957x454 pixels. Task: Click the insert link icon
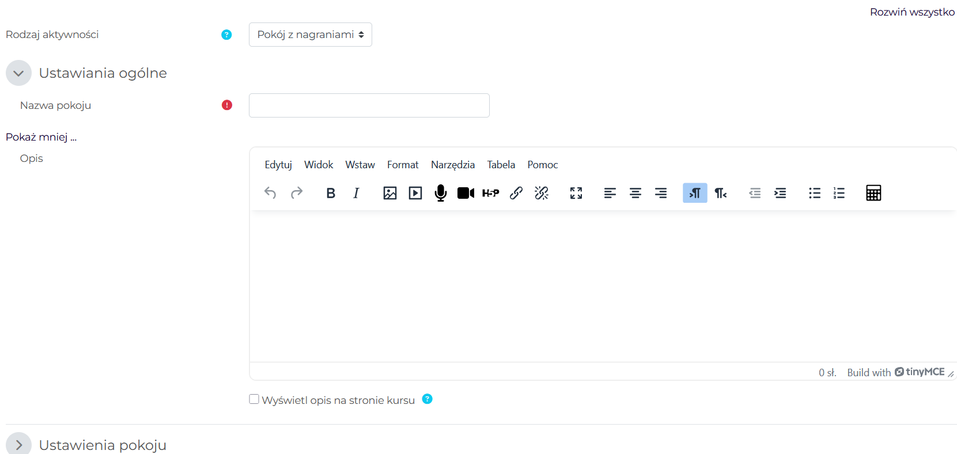(x=516, y=193)
